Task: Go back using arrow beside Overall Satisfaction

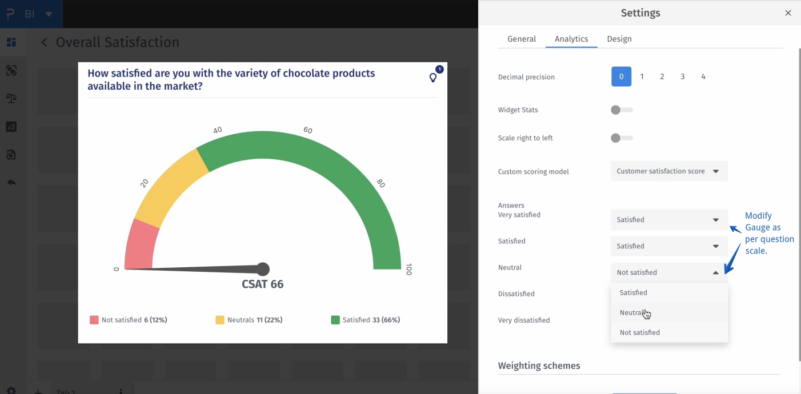Action: [45, 43]
